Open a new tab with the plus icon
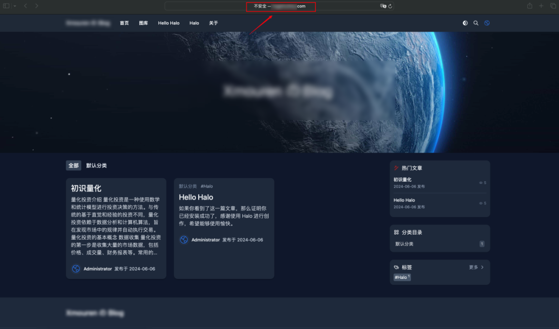The width and height of the screenshot is (559, 329). tap(541, 6)
